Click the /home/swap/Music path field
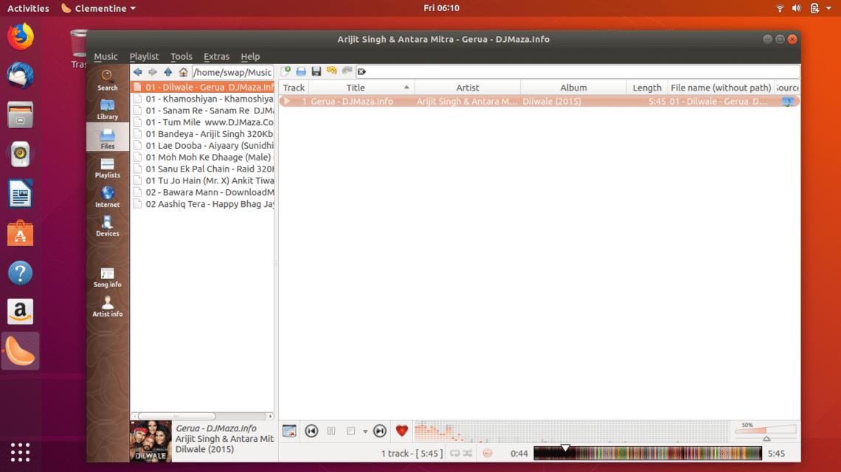The height and width of the screenshot is (472, 841). [x=233, y=72]
